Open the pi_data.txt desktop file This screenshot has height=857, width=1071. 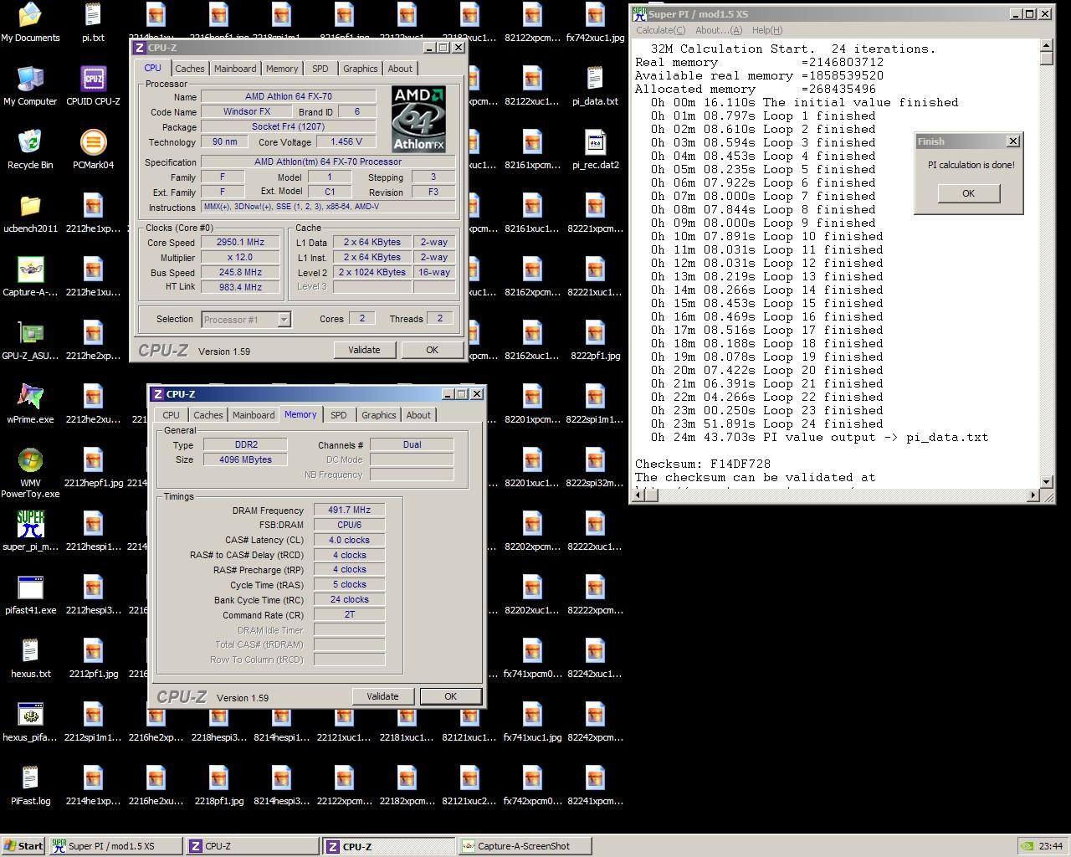(595, 86)
